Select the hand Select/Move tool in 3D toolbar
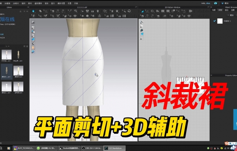Viewport: 237px width, 151px height. click(40, 11)
